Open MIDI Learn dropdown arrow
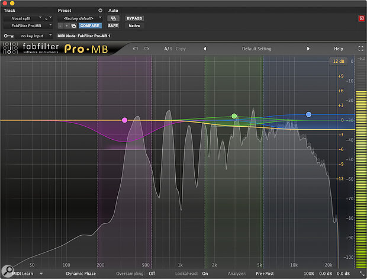 (x=41, y=274)
